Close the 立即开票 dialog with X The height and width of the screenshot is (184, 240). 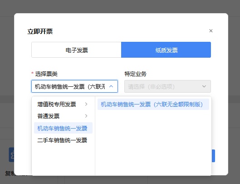tap(211, 31)
